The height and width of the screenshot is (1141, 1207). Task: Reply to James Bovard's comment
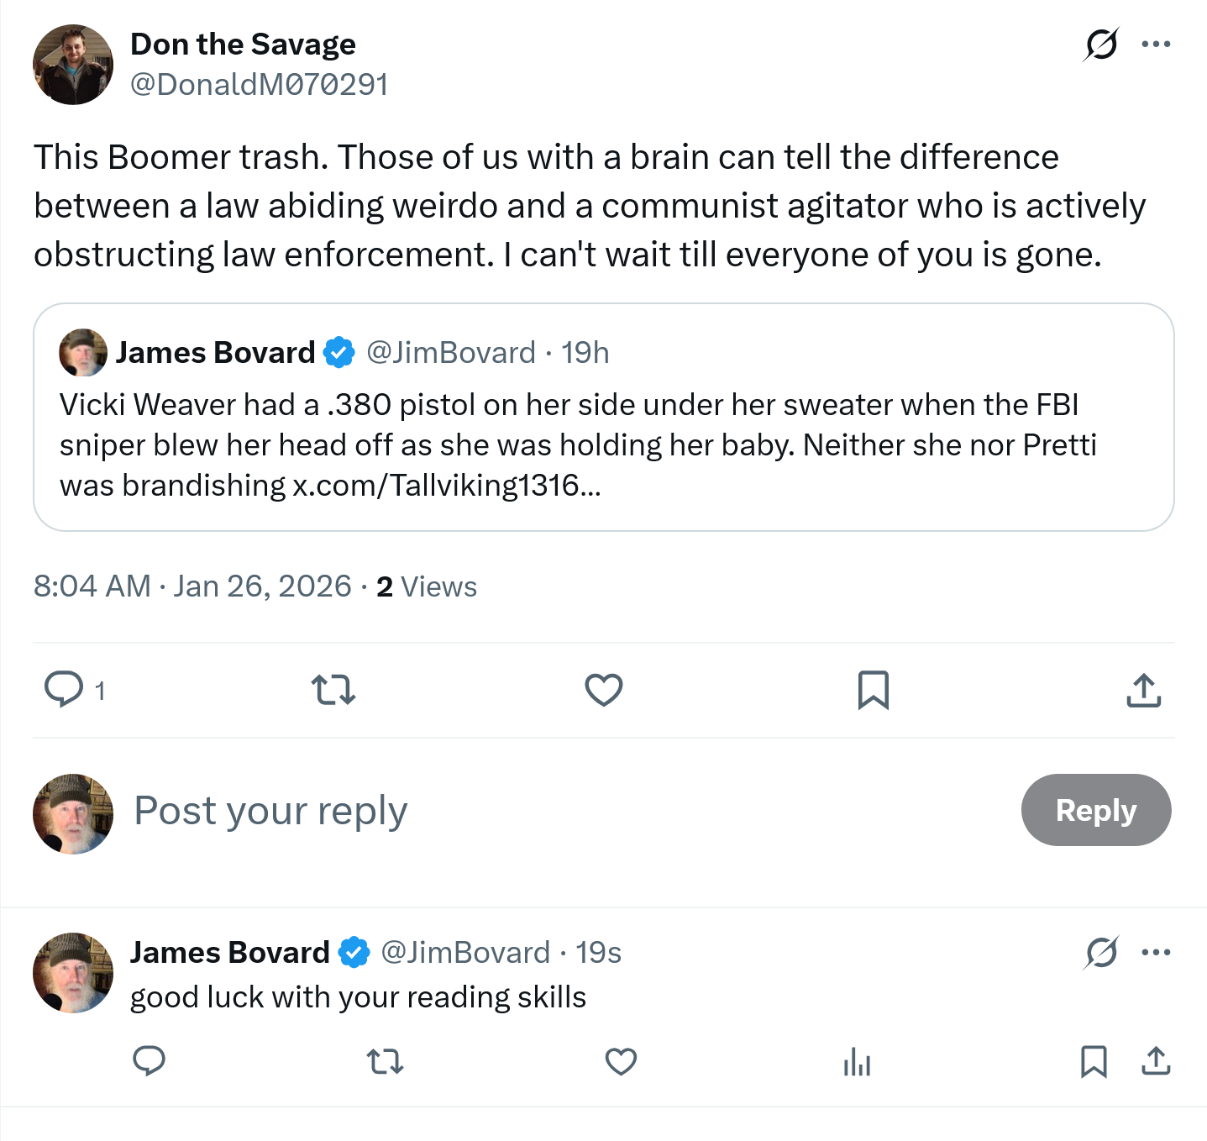pyautogui.click(x=150, y=1062)
